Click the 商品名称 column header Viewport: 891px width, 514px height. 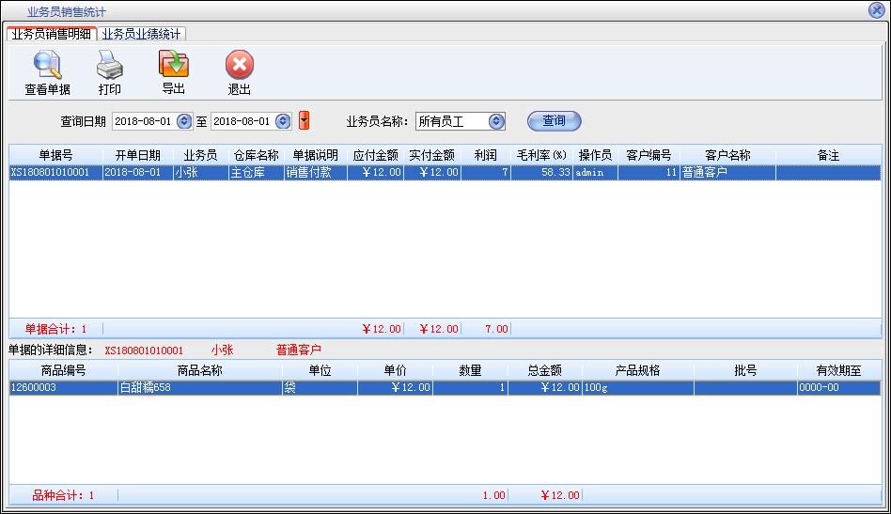[199, 370]
